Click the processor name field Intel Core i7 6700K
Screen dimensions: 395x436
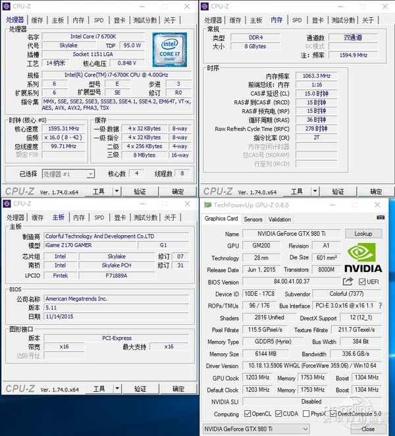[93, 36]
